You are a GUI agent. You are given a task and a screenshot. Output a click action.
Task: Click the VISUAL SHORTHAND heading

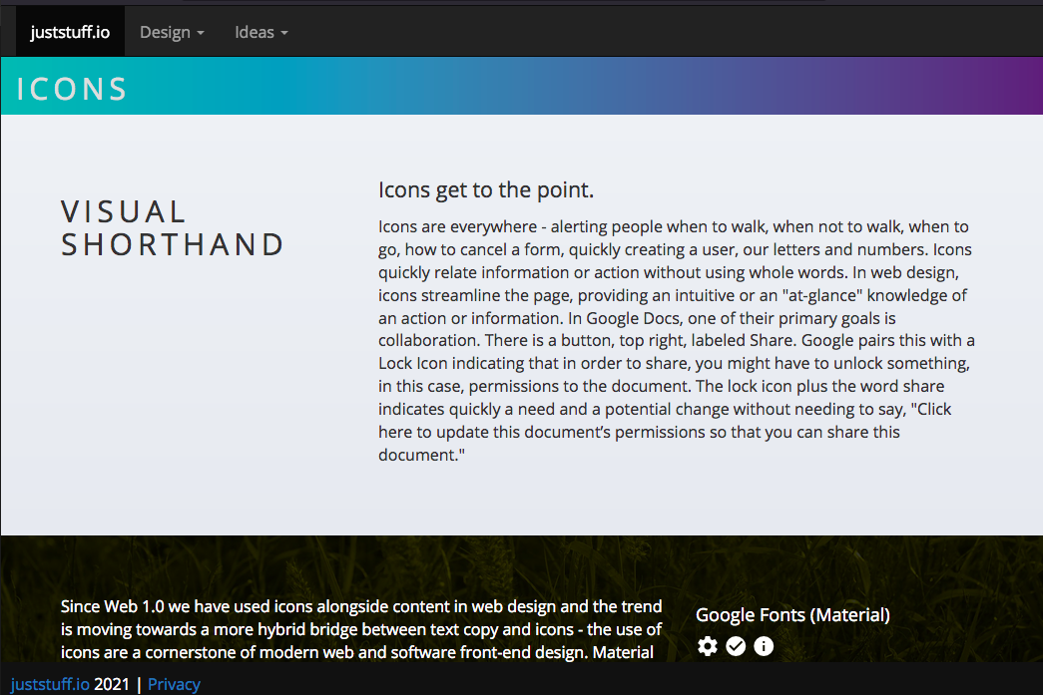click(x=173, y=228)
